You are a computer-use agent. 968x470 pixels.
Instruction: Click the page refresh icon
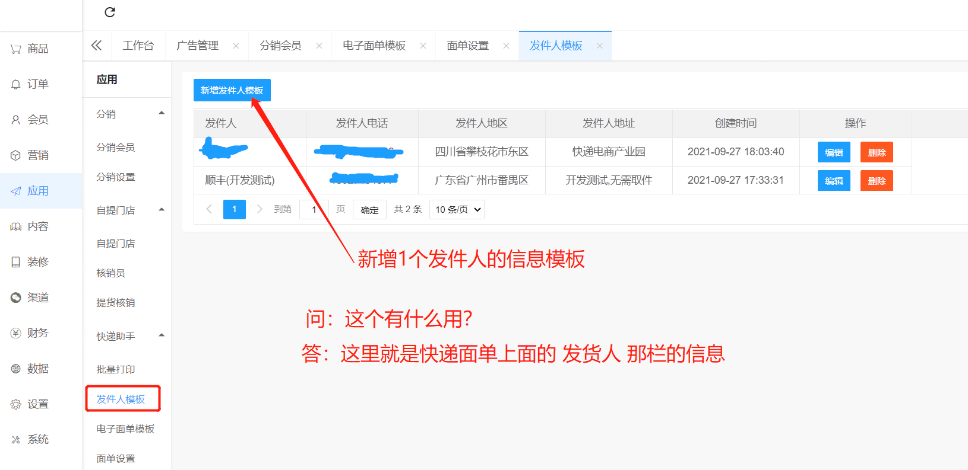(110, 12)
